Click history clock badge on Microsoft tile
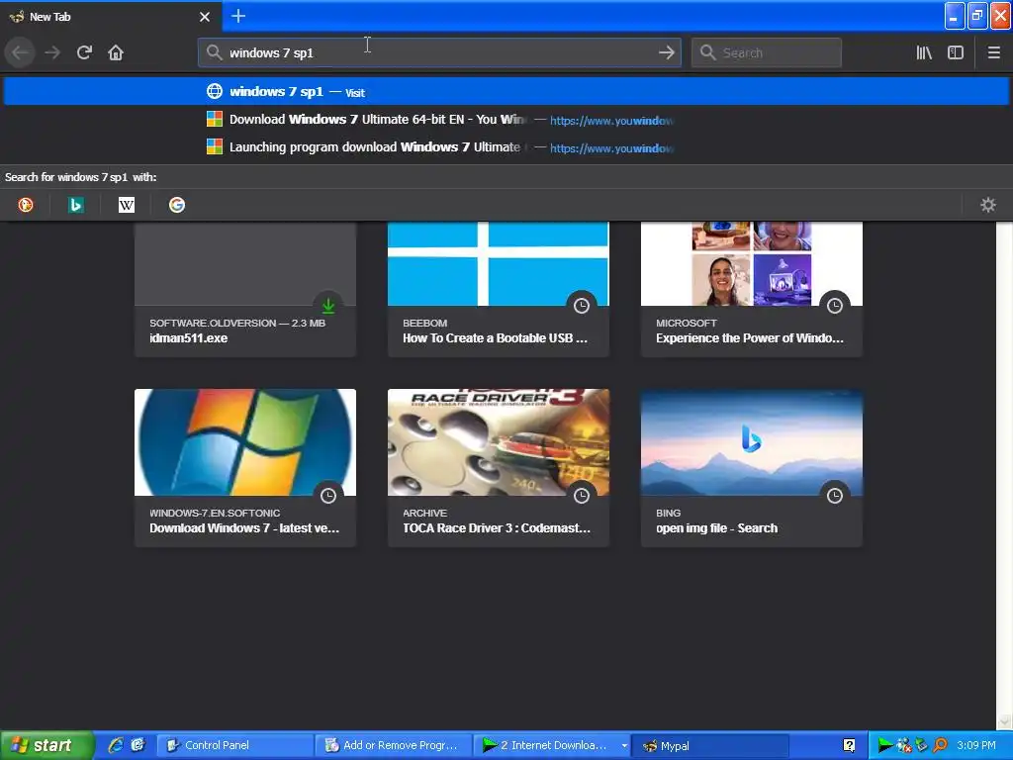This screenshot has width=1013, height=760. click(835, 305)
